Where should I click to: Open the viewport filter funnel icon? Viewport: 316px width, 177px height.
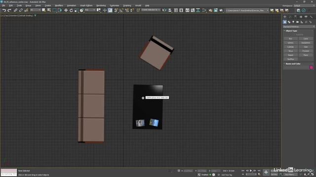coord(35,15)
